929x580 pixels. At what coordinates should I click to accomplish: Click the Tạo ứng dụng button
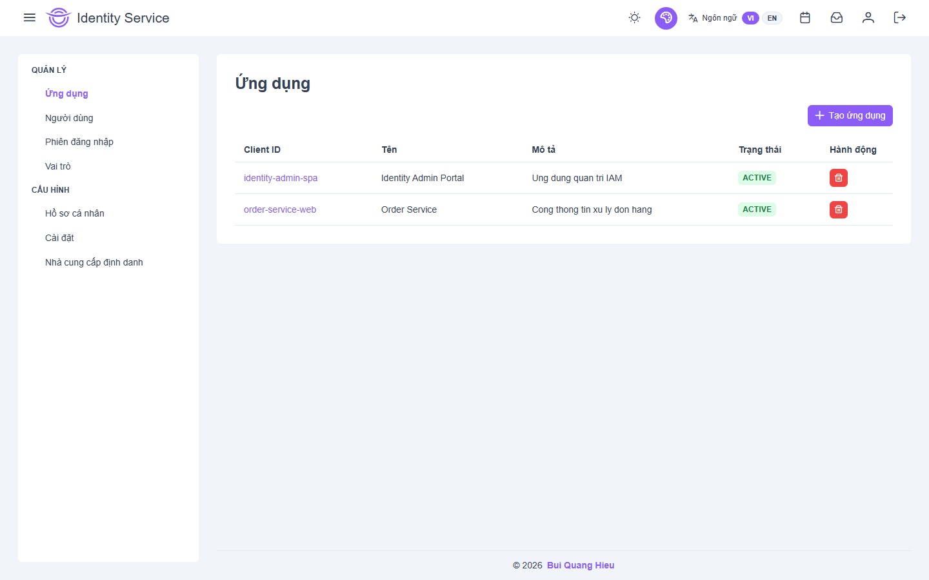850,115
